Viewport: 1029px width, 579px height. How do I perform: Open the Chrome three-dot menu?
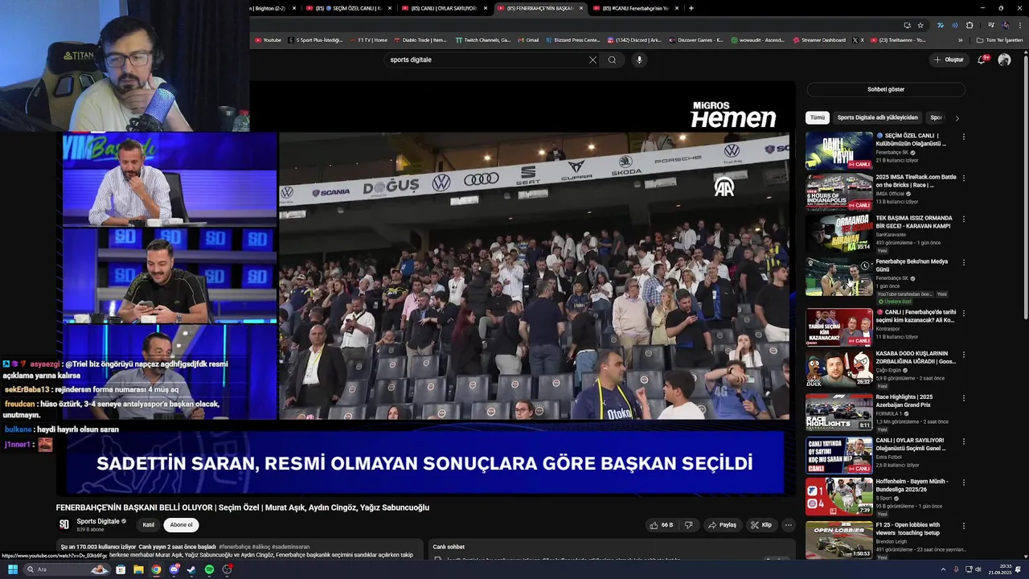[1019, 25]
